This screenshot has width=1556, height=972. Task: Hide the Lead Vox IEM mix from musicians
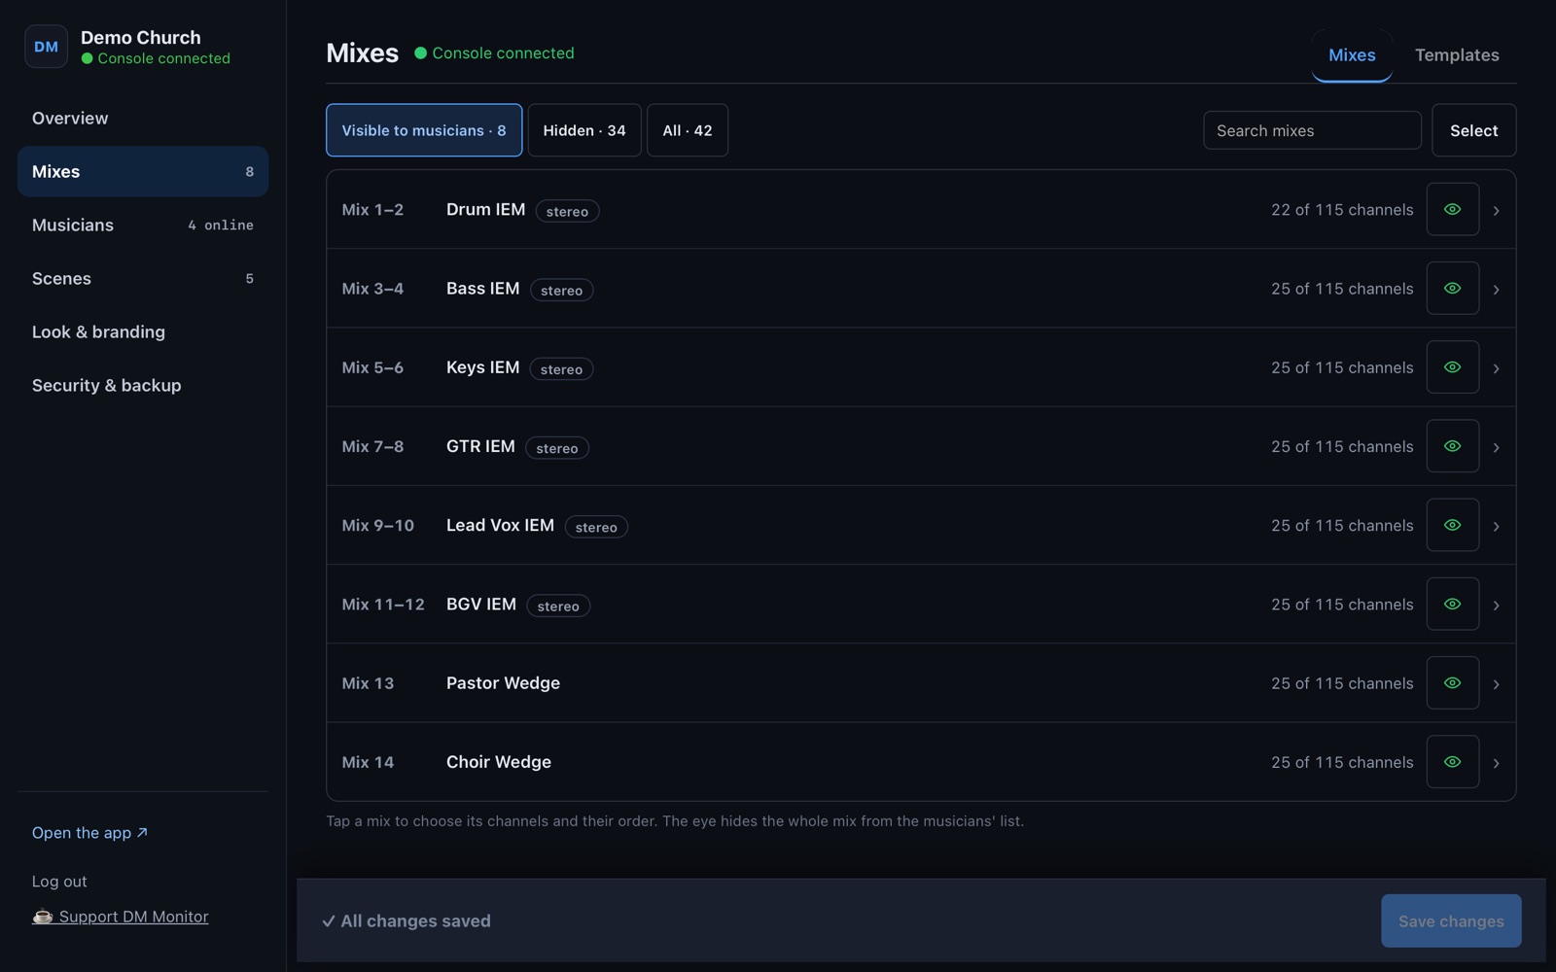pyautogui.click(x=1452, y=525)
